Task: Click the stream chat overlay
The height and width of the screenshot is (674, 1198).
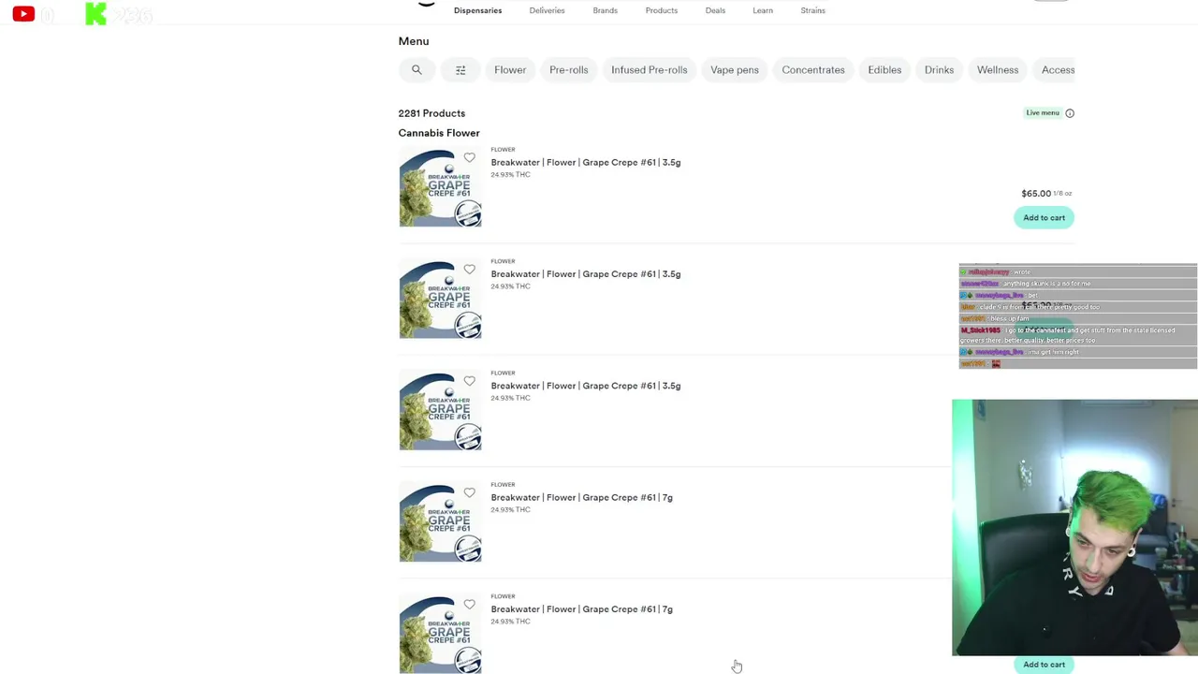Action: click(1078, 316)
